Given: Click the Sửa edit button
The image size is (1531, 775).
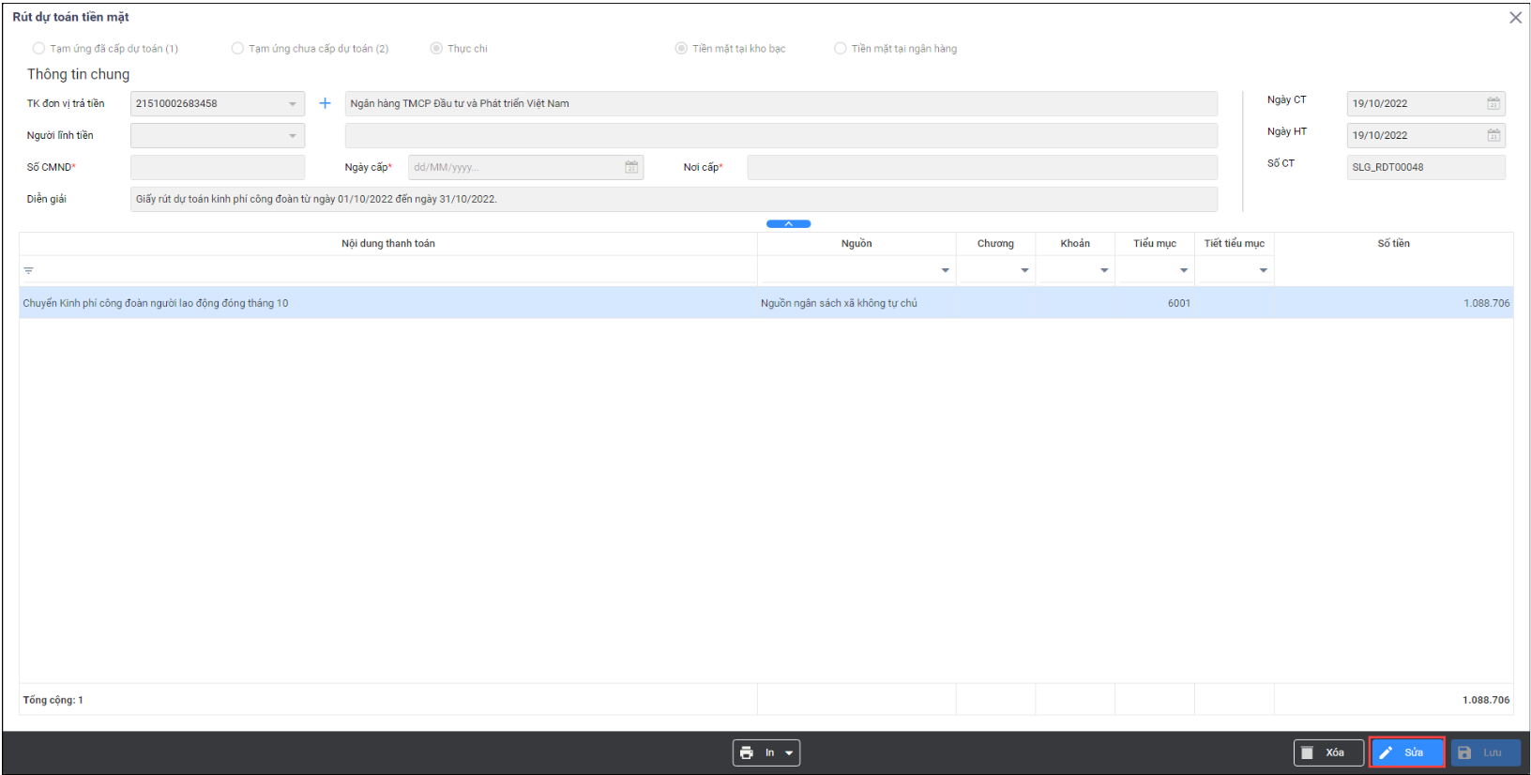Looking at the screenshot, I should 1406,752.
